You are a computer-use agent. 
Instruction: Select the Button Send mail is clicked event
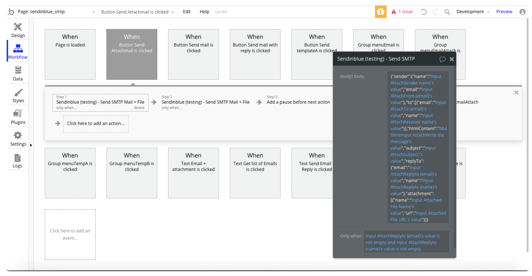[x=193, y=55]
